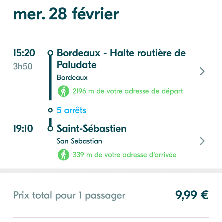Open Saint-Sébastien stop details chevron
Viewport: 222px width, 222px height.
tap(202, 141)
